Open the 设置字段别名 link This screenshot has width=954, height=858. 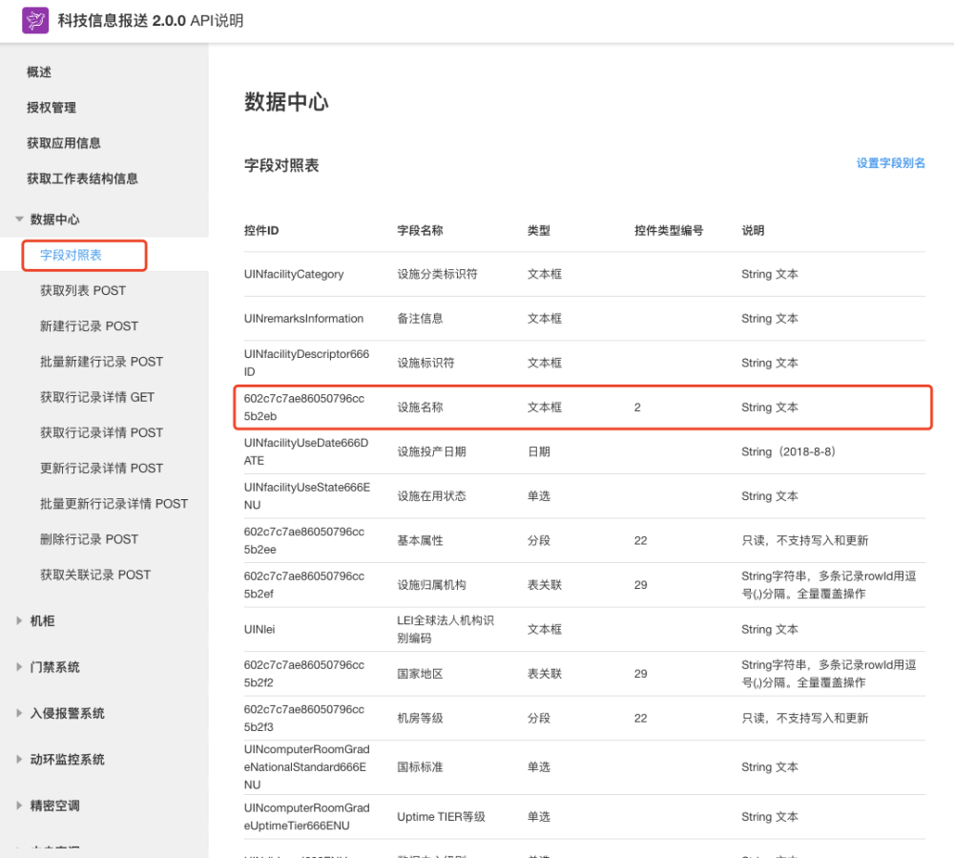(x=890, y=163)
